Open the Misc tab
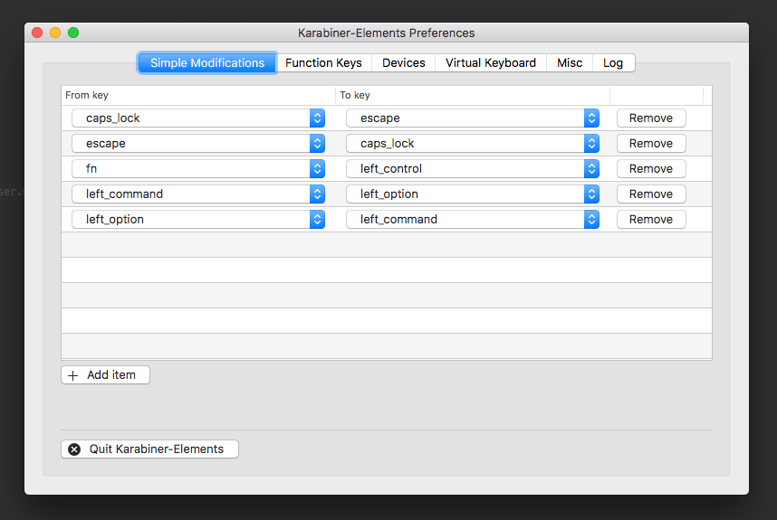 click(570, 62)
